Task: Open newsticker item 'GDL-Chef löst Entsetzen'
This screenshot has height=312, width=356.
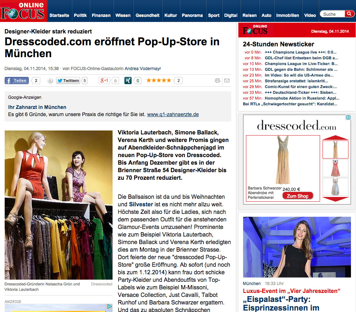Action: click(301, 58)
